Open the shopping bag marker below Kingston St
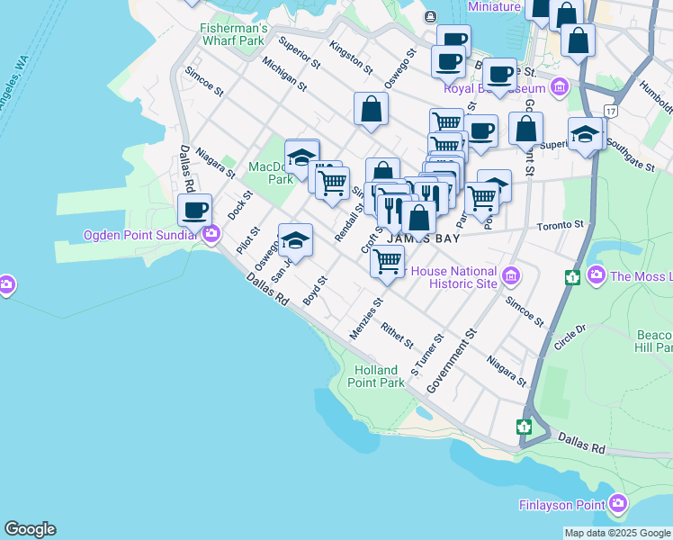The width and height of the screenshot is (673, 540). (x=372, y=111)
